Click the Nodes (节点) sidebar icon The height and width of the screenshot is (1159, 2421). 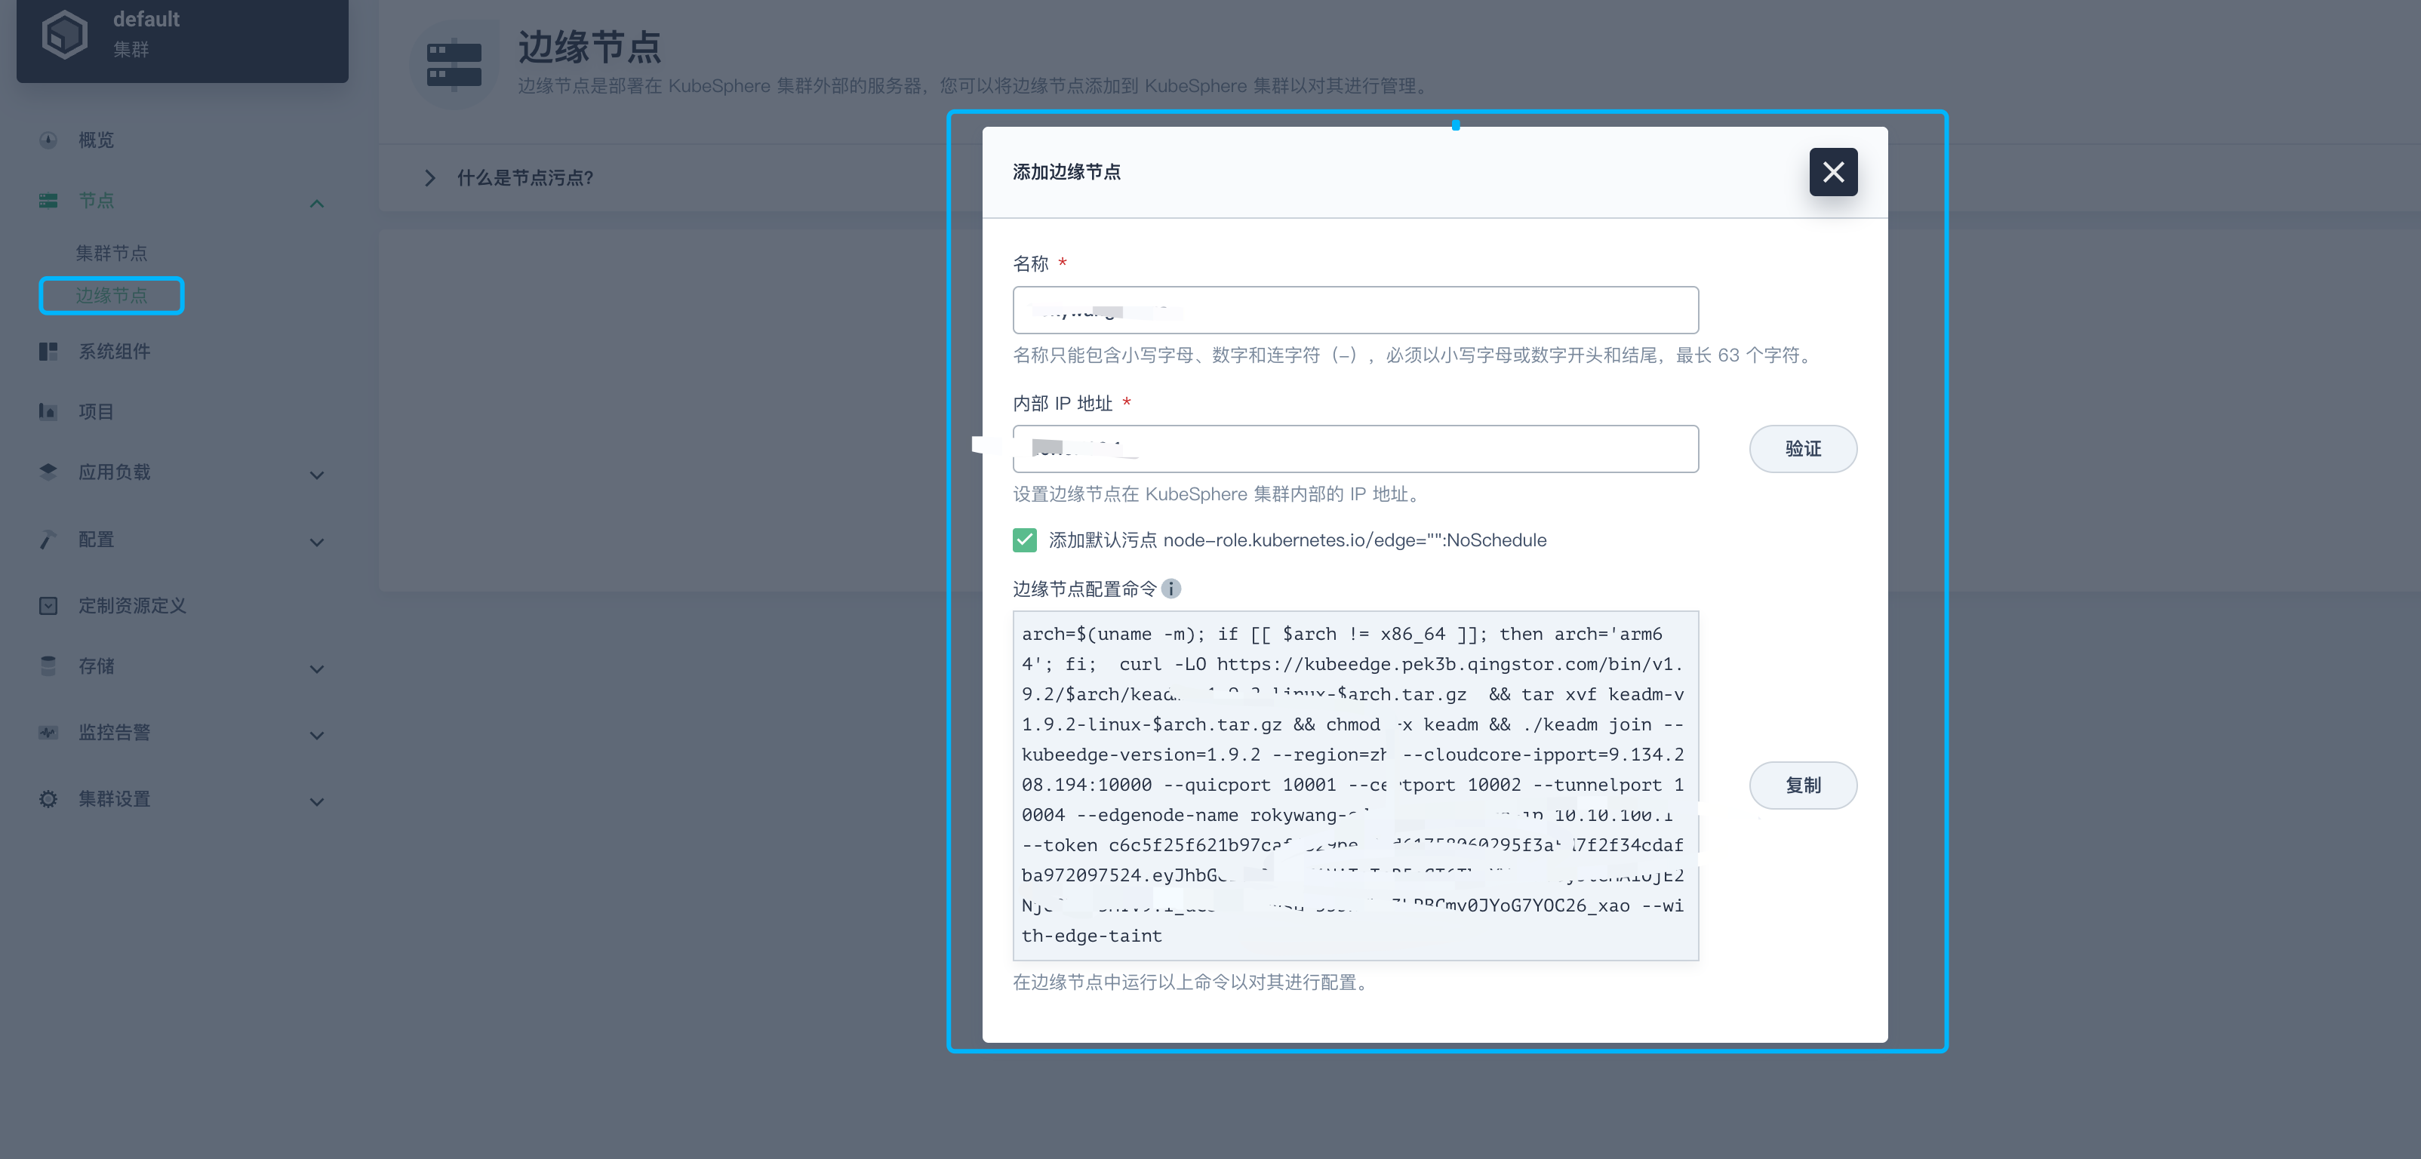coord(48,201)
